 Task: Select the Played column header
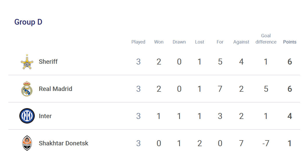point(138,42)
